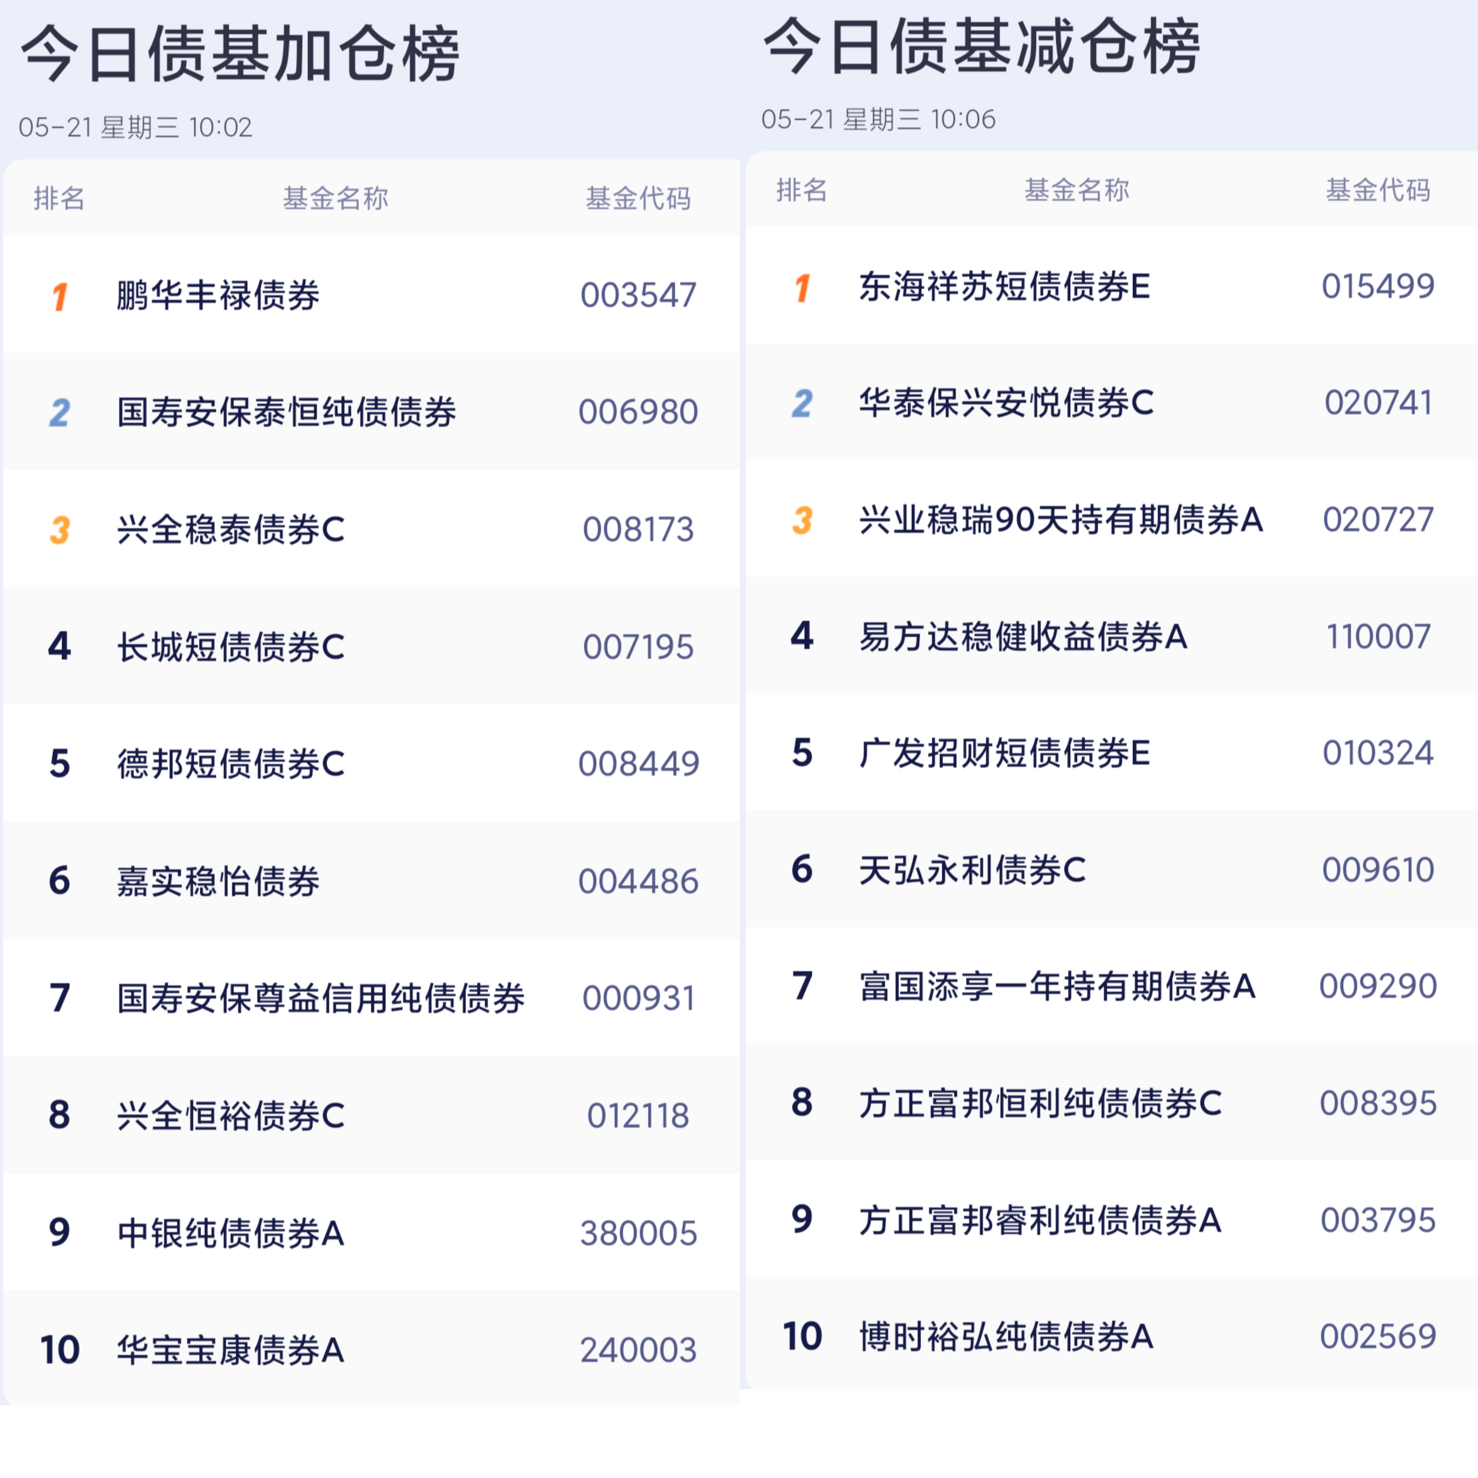The width and height of the screenshot is (1478, 1478).
Task: Click the gold rank 3 badge, reduce list
Action: pos(802,520)
